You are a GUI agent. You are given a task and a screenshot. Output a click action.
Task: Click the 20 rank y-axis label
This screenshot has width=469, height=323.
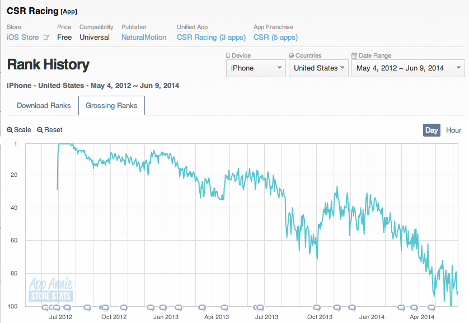14,175
